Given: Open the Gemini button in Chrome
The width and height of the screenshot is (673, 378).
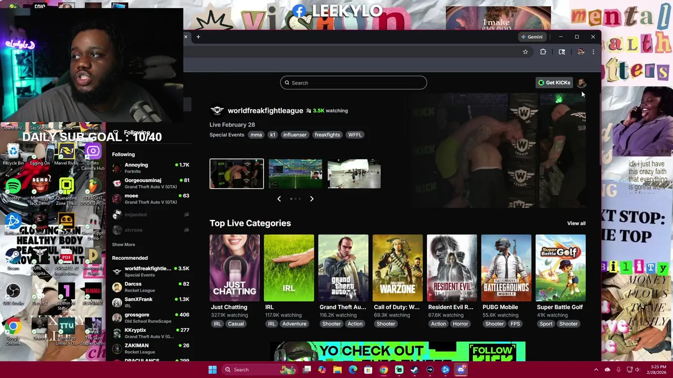Looking at the screenshot, I should pyautogui.click(x=532, y=37).
